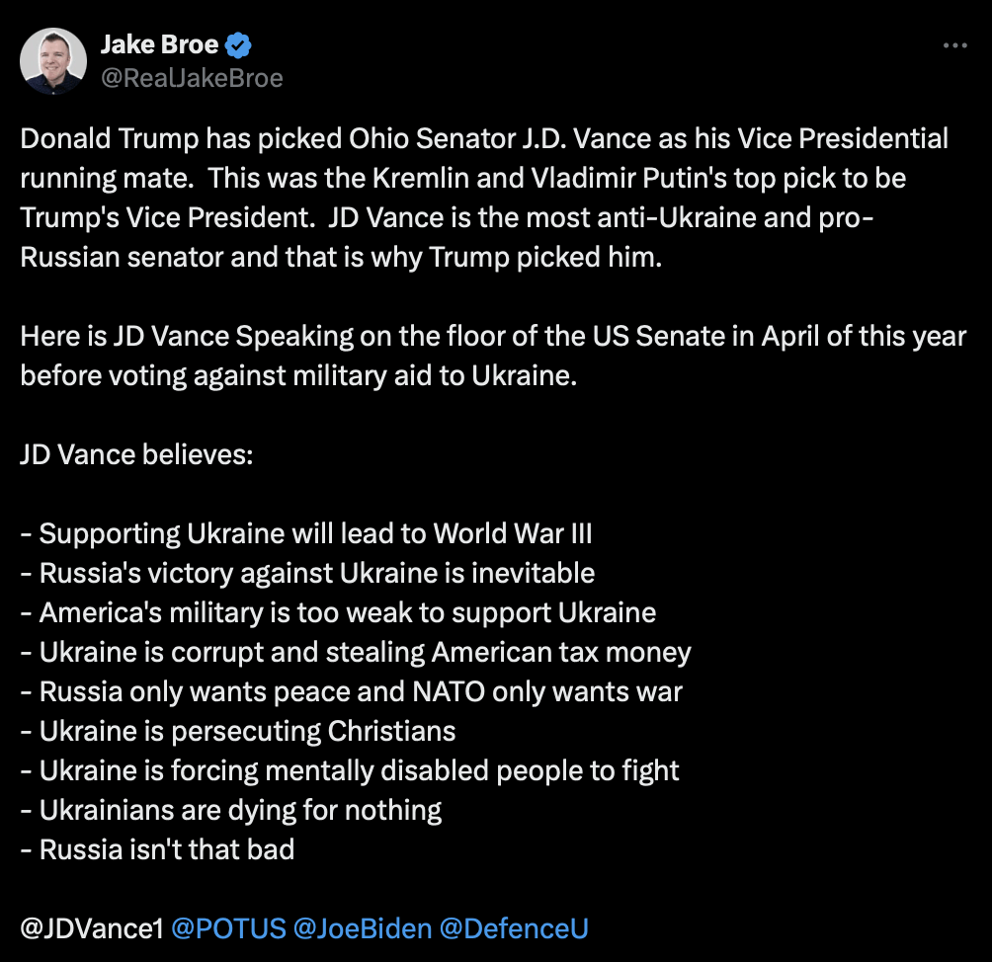Viewport: 992px width, 962px height.
Task: Open the @JoeBiden mention link
Action: [x=363, y=927]
